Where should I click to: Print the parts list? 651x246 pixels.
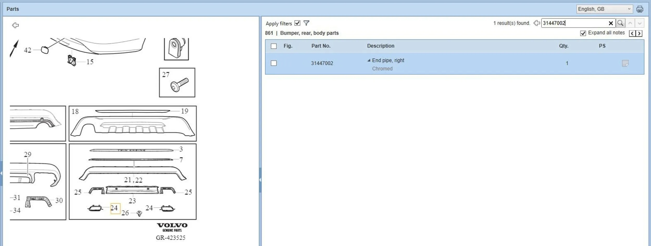tap(640, 9)
